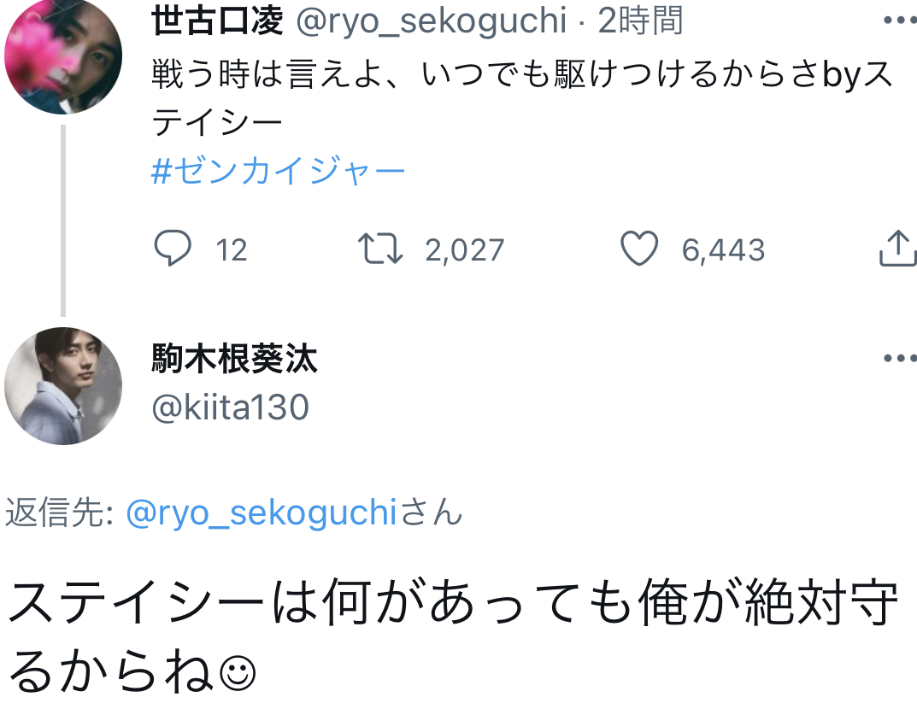917x703 pixels.
Task: Like the tweet with the heart icon
Action: pos(638,249)
